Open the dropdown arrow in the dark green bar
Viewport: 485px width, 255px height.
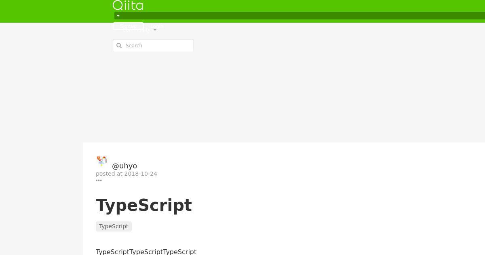click(x=118, y=16)
